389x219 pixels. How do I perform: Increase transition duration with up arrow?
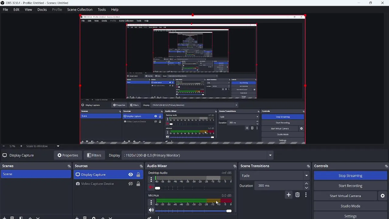coord(306,184)
